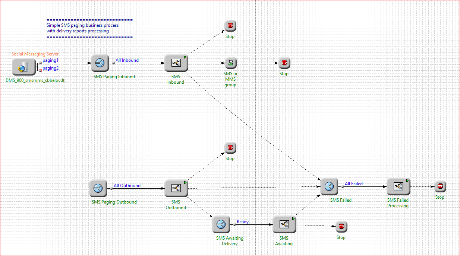This screenshot has height=256, width=460.
Task: Click the Stop icon after SMS Failed Processing
Action: pyautogui.click(x=440, y=186)
